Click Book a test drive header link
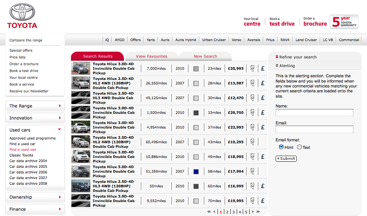This screenshot has height=216, width=367. 282,22
